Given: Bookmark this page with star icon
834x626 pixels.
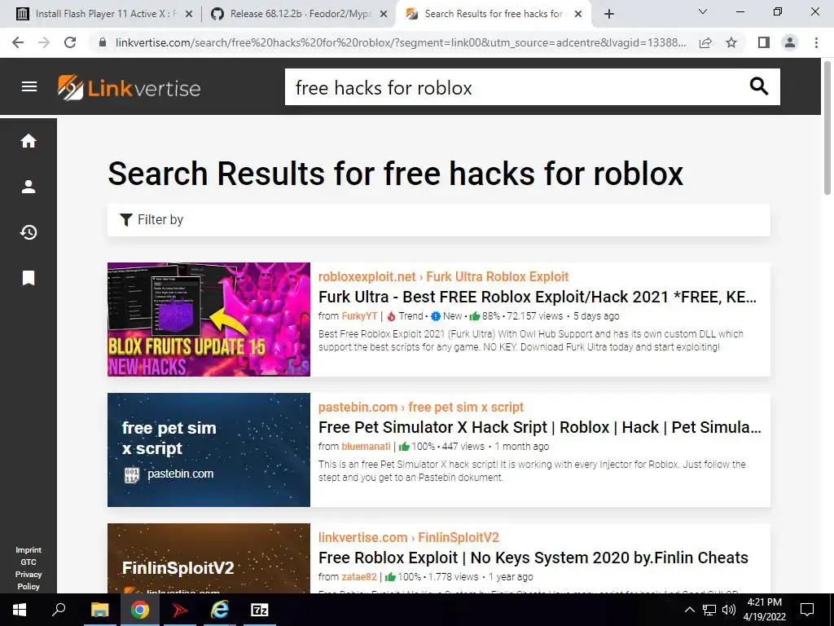Looking at the screenshot, I should pos(731,42).
